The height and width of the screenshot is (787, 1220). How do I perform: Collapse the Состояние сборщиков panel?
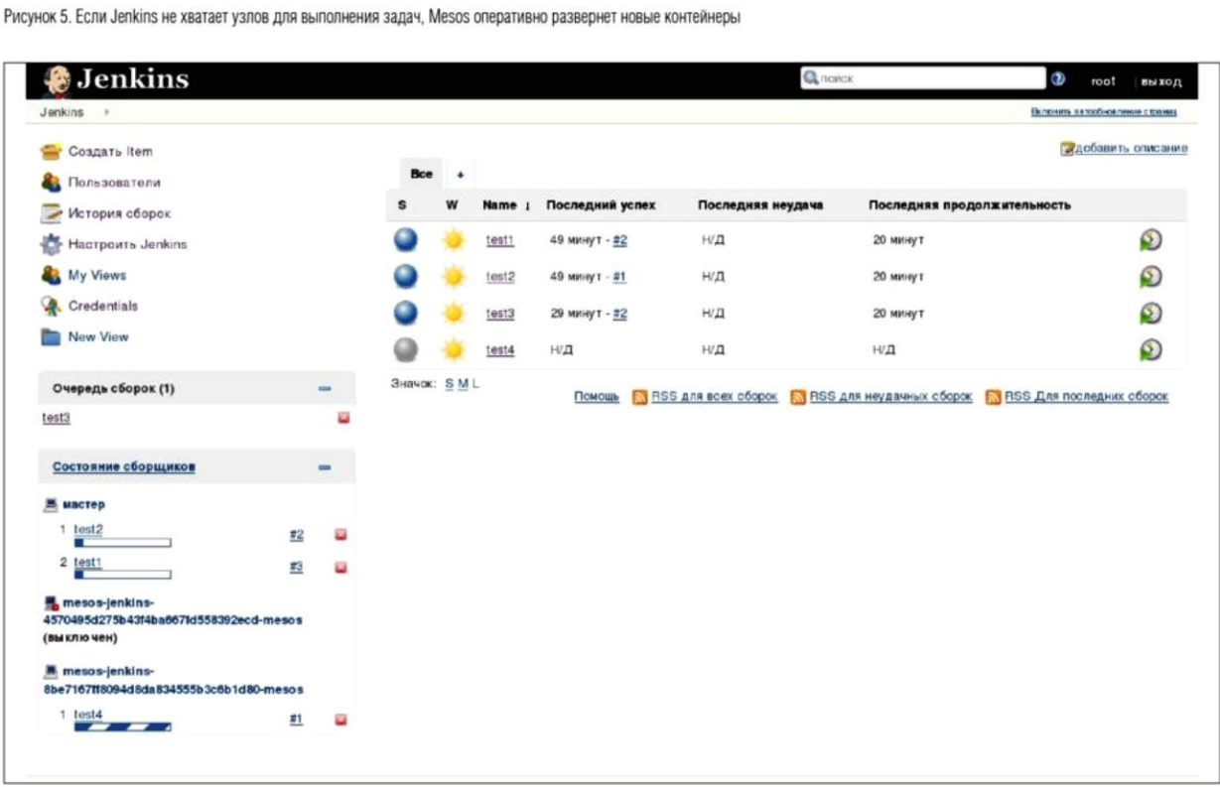point(324,467)
